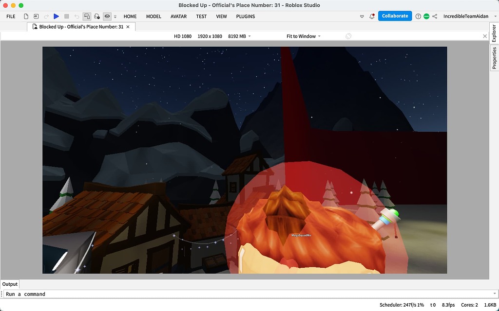Click the New file icon
The height and width of the screenshot is (311, 499).
point(26,16)
